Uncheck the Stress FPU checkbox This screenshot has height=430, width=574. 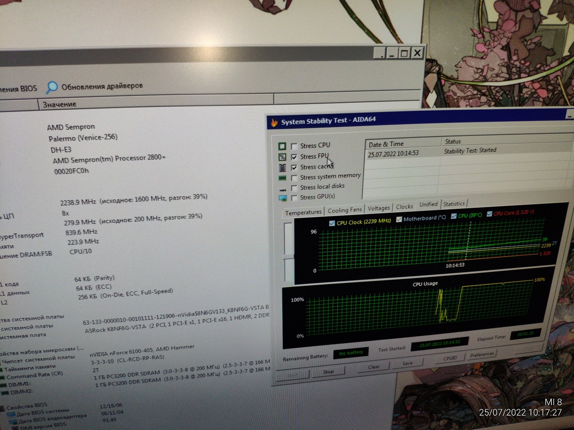[294, 157]
